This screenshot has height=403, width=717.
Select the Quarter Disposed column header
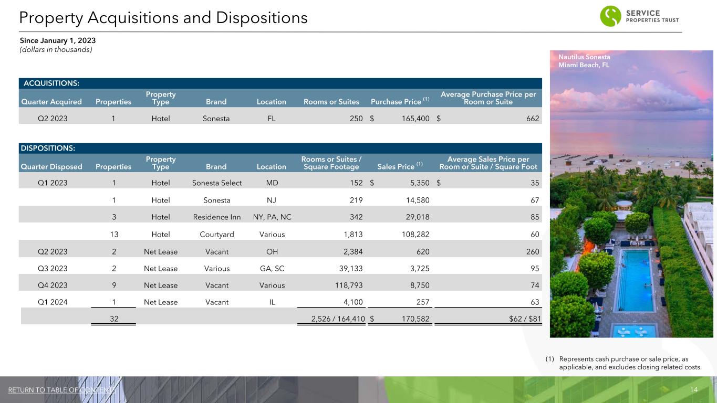point(52,167)
